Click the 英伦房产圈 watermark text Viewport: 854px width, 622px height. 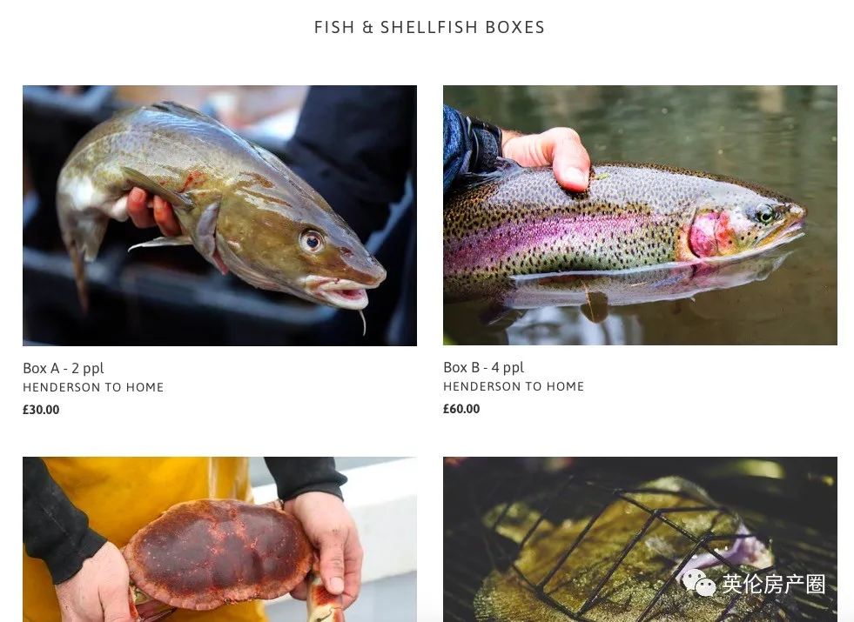click(x=773, y=584)
